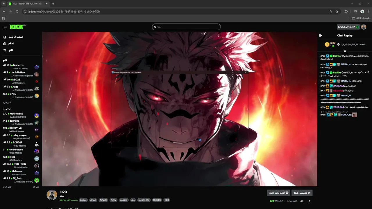This screenshot has width=372, height=209.
Task: Click the 3li_Boltx avatar icon
Action: 37,180
